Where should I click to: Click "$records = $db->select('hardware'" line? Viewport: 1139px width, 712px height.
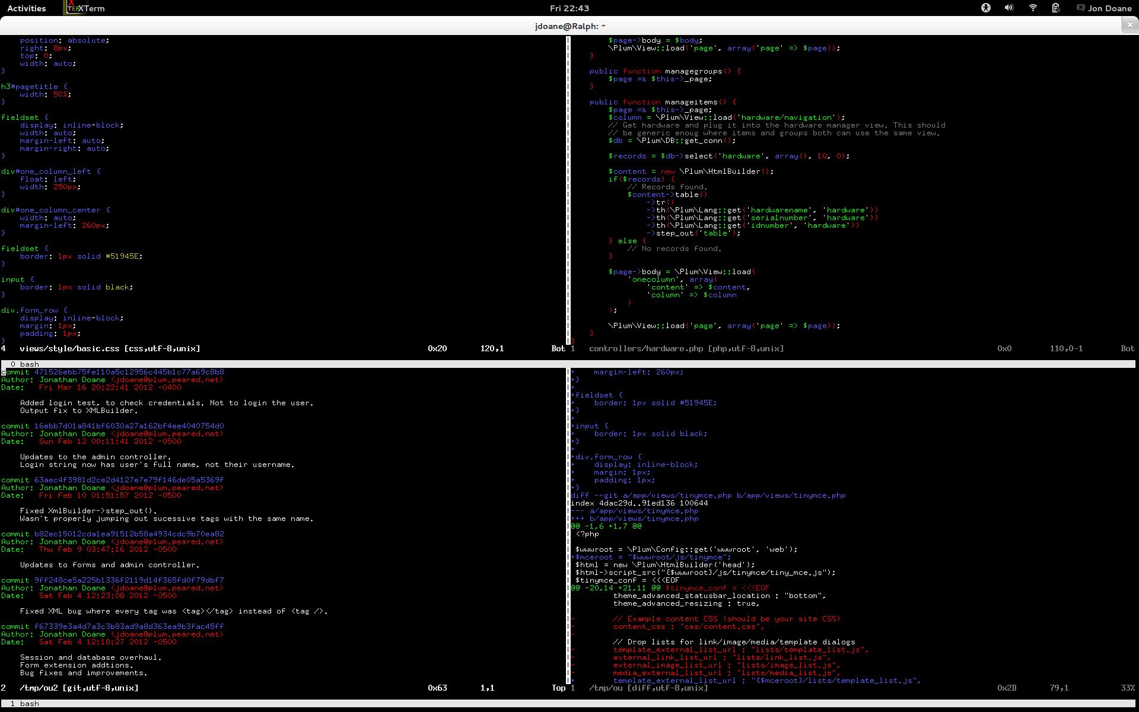pyautogui.click(x=729, y=156)
